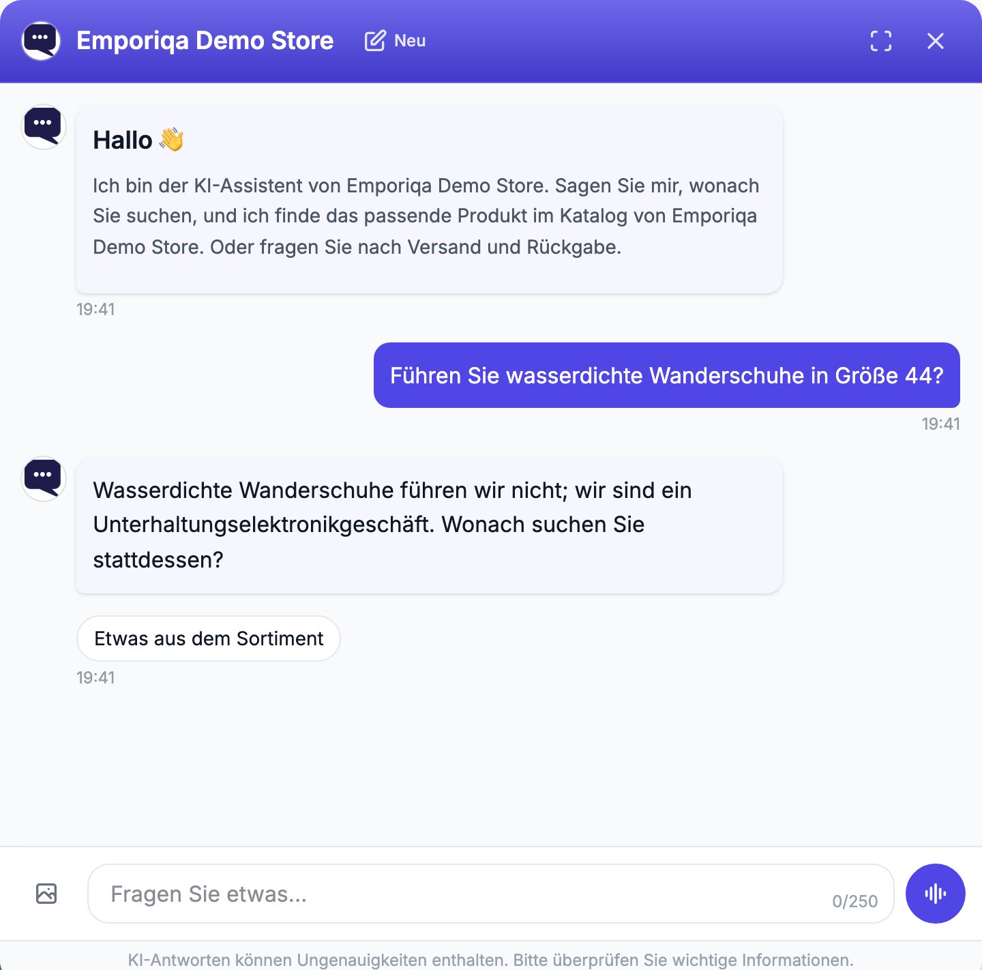The height and width of the screenshot is (970, 982).
Task: Click the 19:41 timestamp under the welcome message
Action: 95,309
